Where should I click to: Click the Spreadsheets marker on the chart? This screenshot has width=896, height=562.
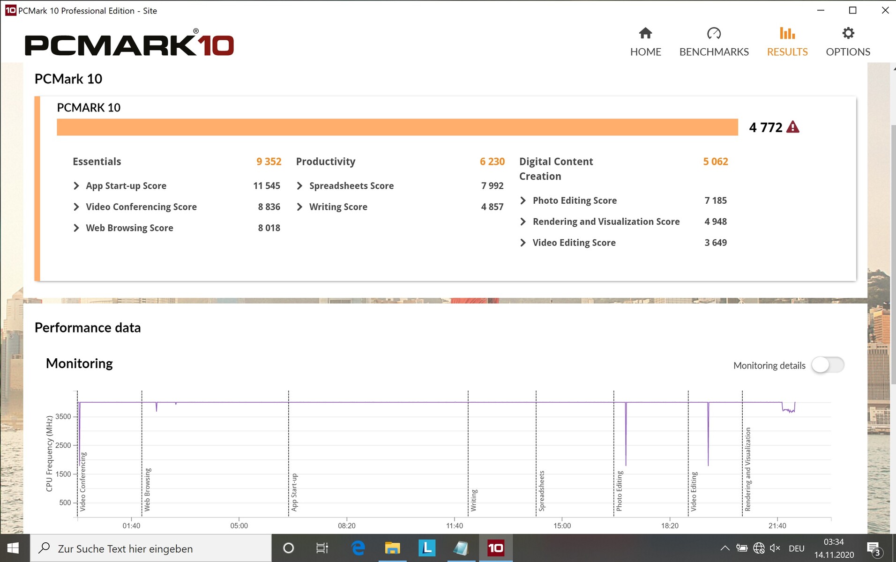[542, 491]
